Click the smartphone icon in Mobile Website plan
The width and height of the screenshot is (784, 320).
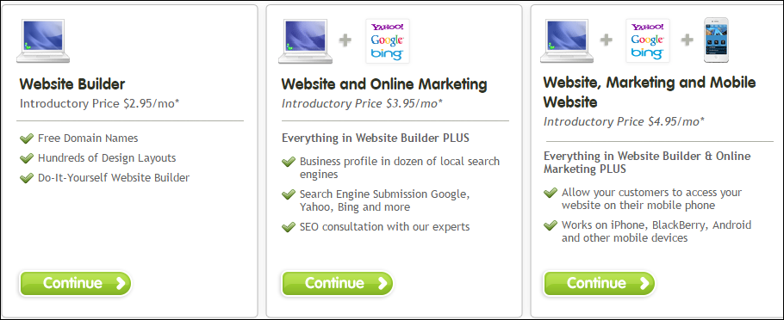(x=716, y=40)
